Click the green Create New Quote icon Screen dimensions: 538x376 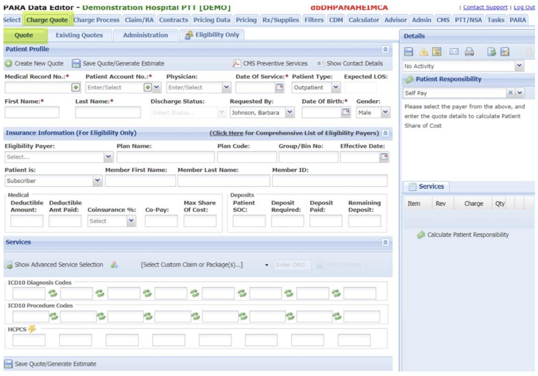8,63
